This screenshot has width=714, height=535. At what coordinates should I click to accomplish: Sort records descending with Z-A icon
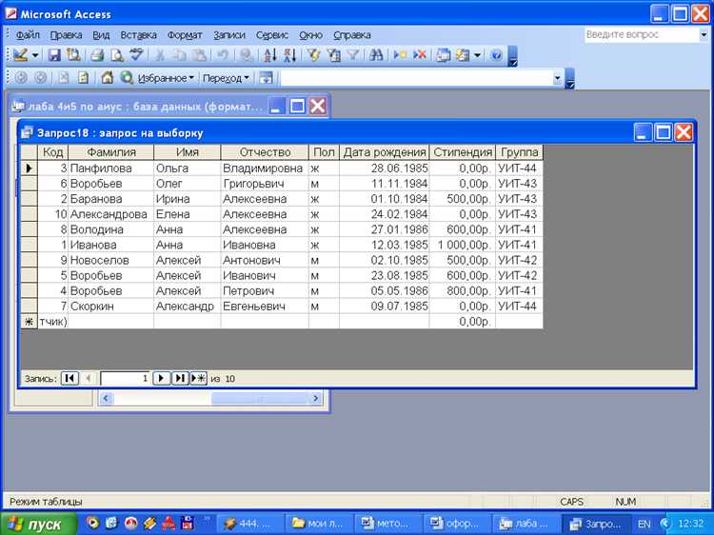(x=289, y=56)
